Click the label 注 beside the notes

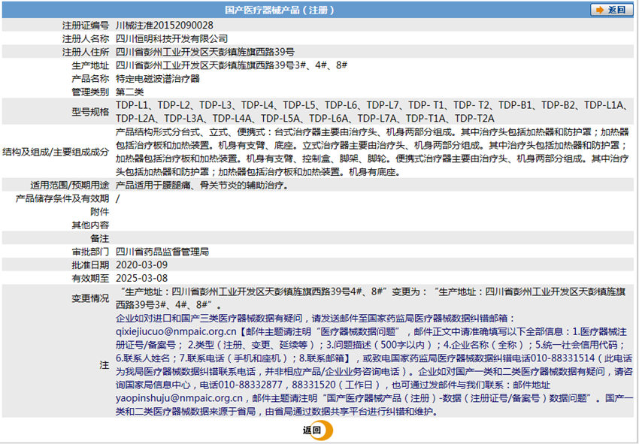(x=104, y=365)
